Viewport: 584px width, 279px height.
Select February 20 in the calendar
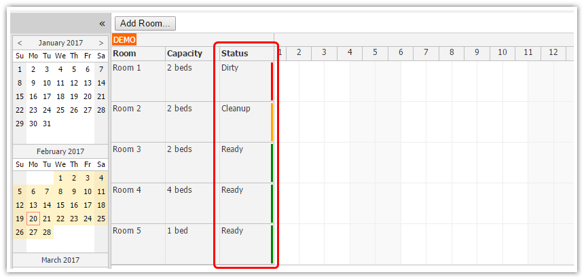tap(33, 219)
